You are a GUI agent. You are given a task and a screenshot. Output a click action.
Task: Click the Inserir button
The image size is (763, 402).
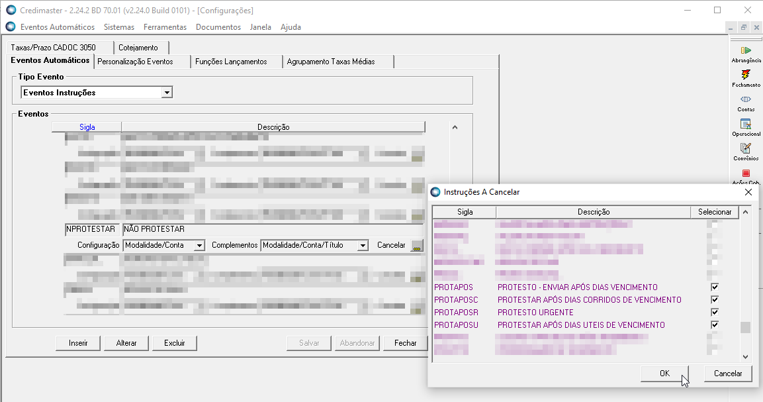coord(78,343)
